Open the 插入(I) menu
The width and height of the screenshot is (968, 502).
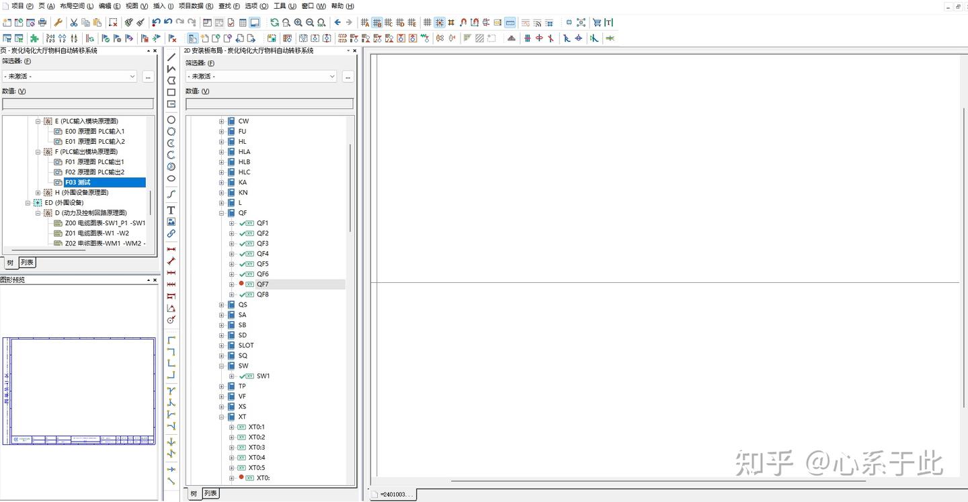click(x=163, y=6)
